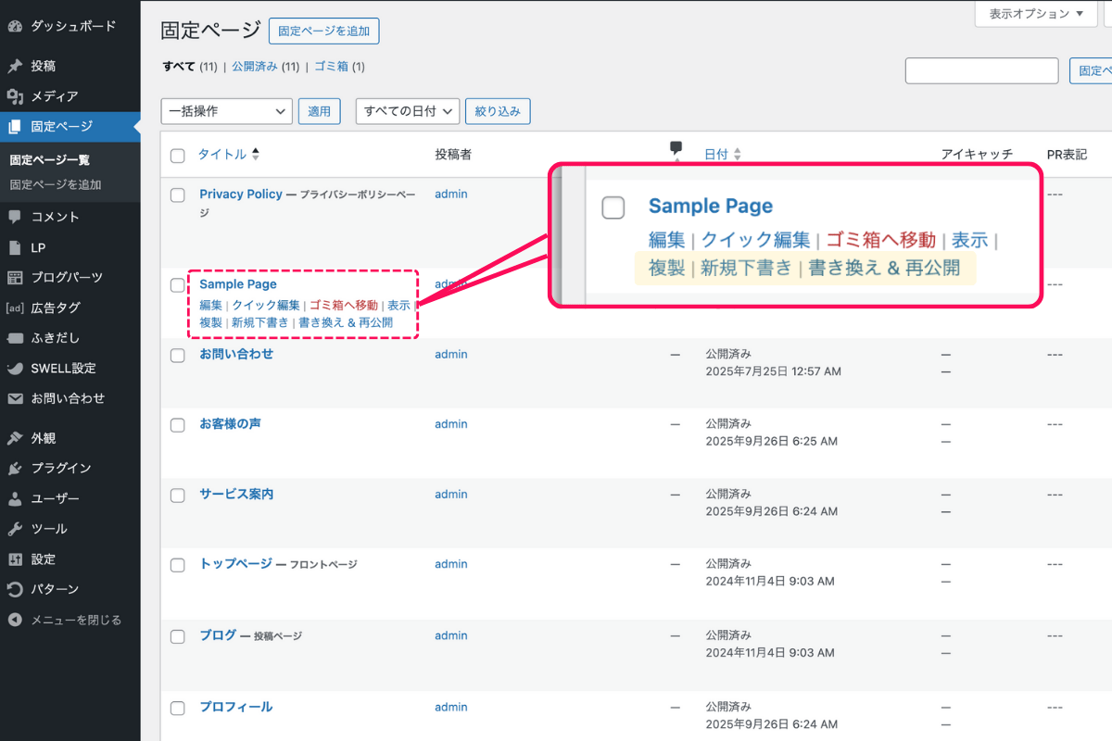Select 固定ページを追加 in the sidebar submenu
Viewport: 1112px width, 741px height.
tap(56, 184)
